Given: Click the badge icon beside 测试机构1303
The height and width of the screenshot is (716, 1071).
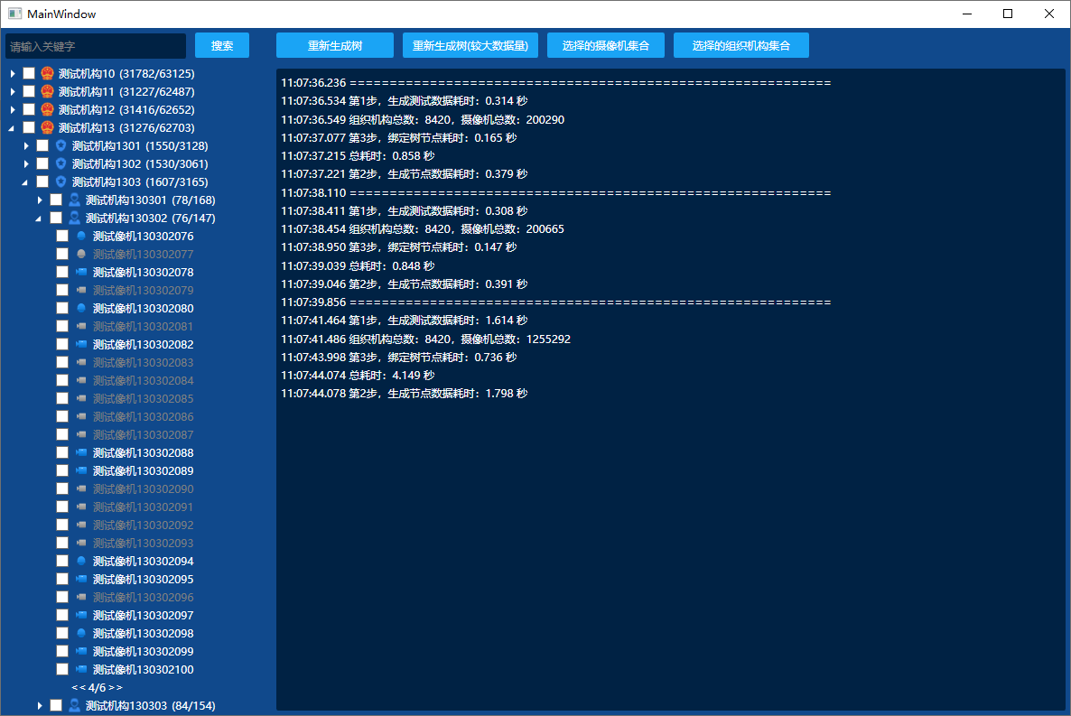Looking at the screenshot, I should (x=61, y=181).
